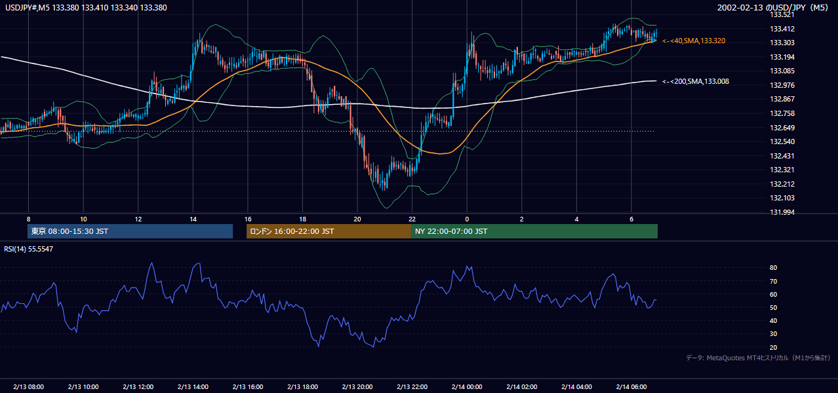This screenshot has height=393, width=838.
Task: Click hour label 22 under price chart
Action: [412, 219]
